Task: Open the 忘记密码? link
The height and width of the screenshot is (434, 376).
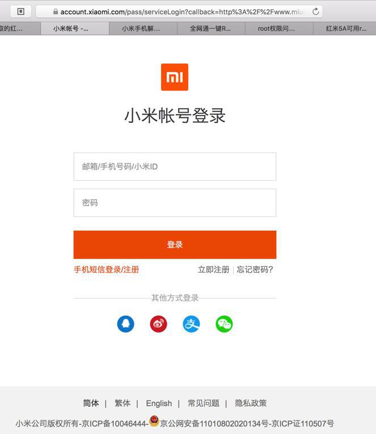Action: coord(255,269)
